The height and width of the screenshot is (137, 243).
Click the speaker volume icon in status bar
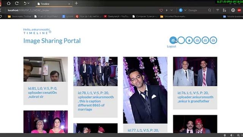pyautogui.click(x=232, y=135)
